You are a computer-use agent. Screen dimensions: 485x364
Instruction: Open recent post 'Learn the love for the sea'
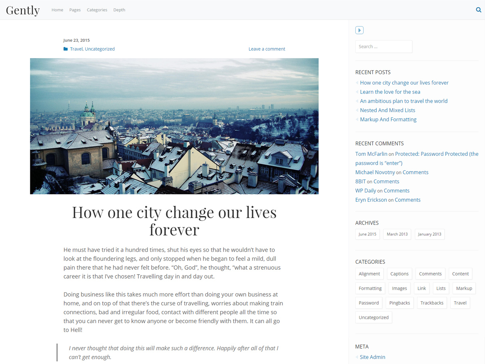pyautogui.click(x=390, y=92)
